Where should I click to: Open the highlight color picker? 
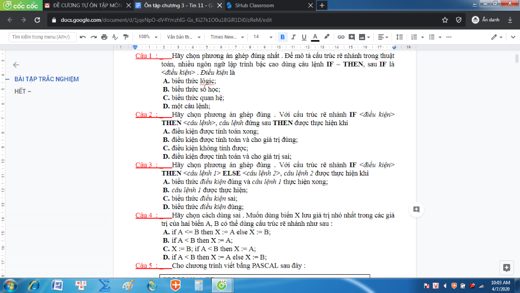327,37
